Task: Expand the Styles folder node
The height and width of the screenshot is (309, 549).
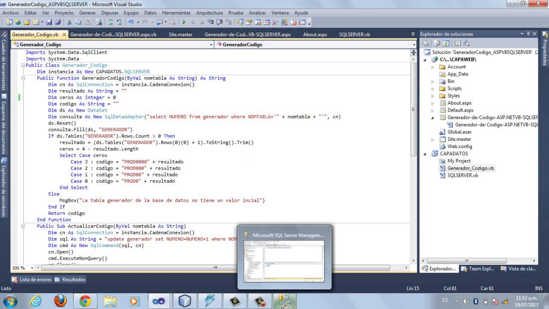Action: point(432,96)
